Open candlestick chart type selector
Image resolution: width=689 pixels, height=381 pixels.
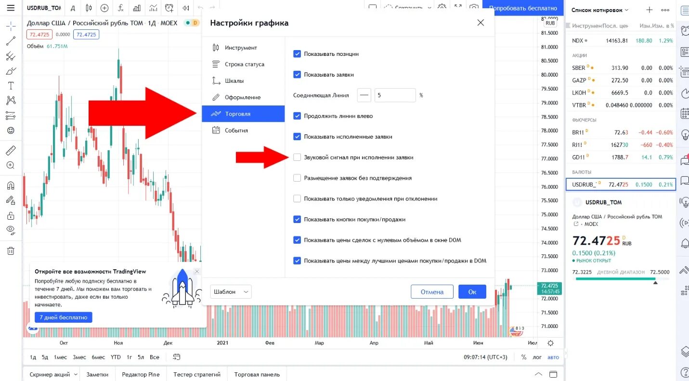click(88, 8)
